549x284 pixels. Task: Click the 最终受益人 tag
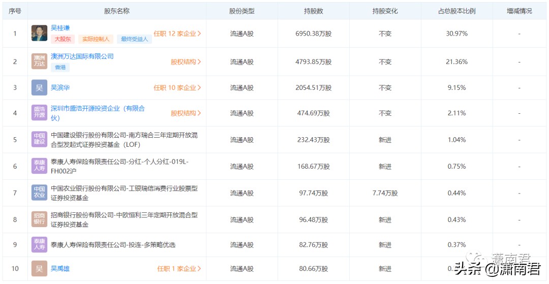coord(134,39)
